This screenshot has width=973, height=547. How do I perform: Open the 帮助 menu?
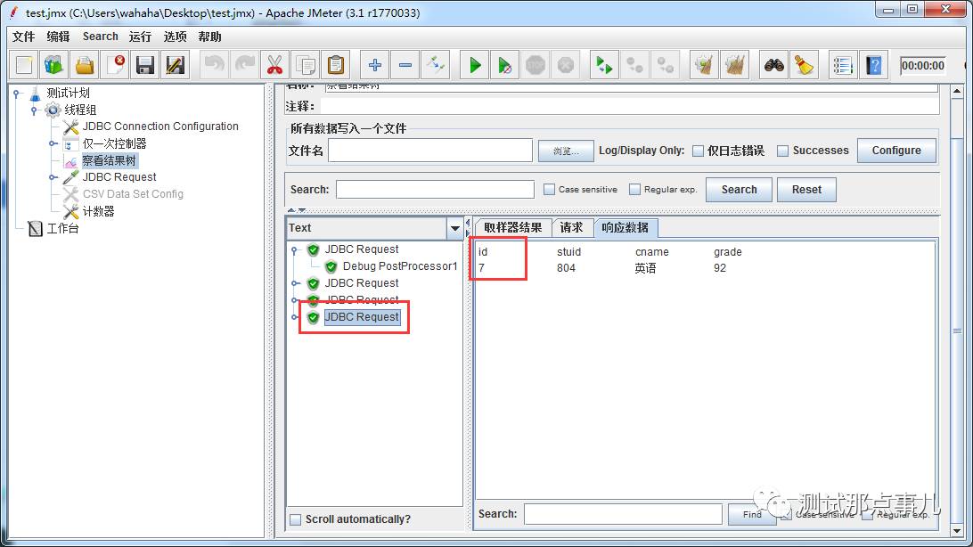click(209, 37)
